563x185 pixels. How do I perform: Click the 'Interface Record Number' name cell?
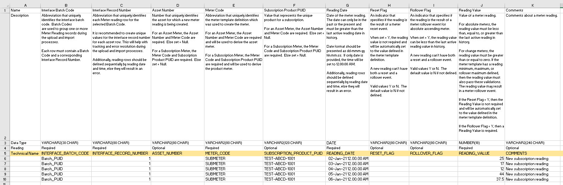[121, 10]
